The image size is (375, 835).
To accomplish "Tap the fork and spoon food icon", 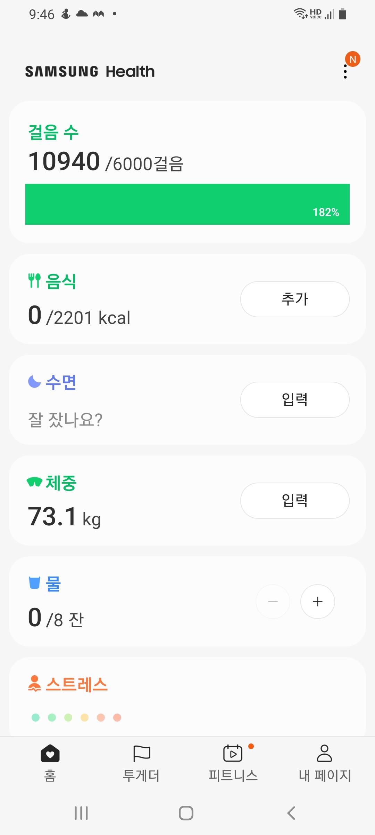I will 34,280.
